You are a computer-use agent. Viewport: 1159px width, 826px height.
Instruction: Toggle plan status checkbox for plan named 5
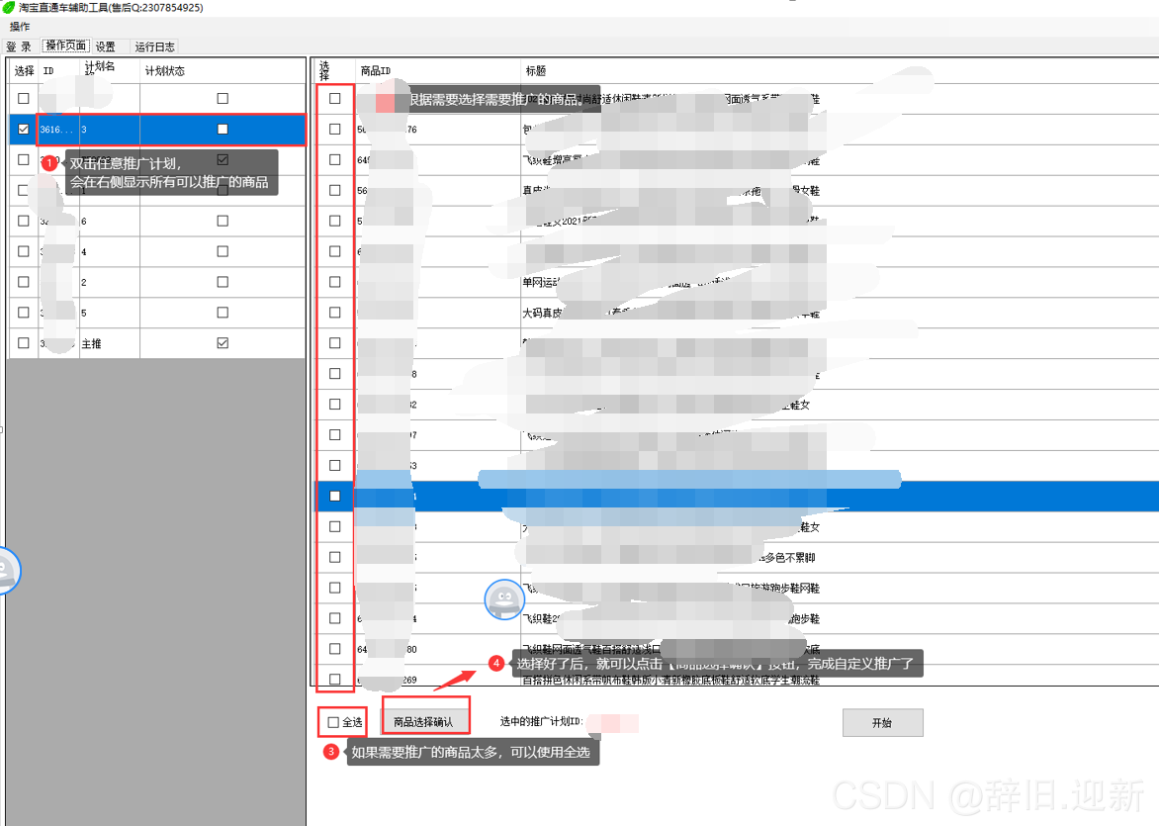[223, 313]
